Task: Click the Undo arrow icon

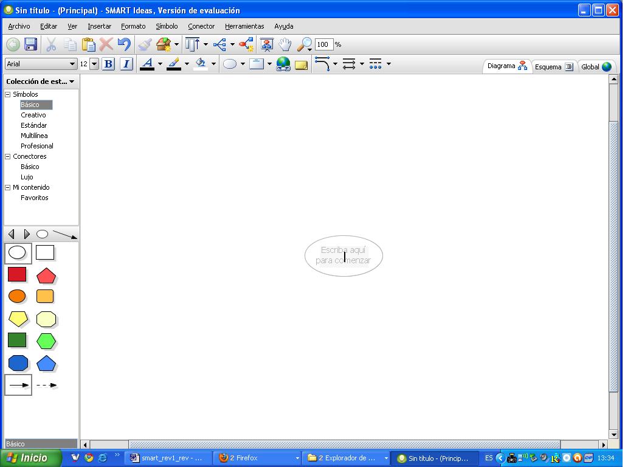Action: tap(124, 44)
